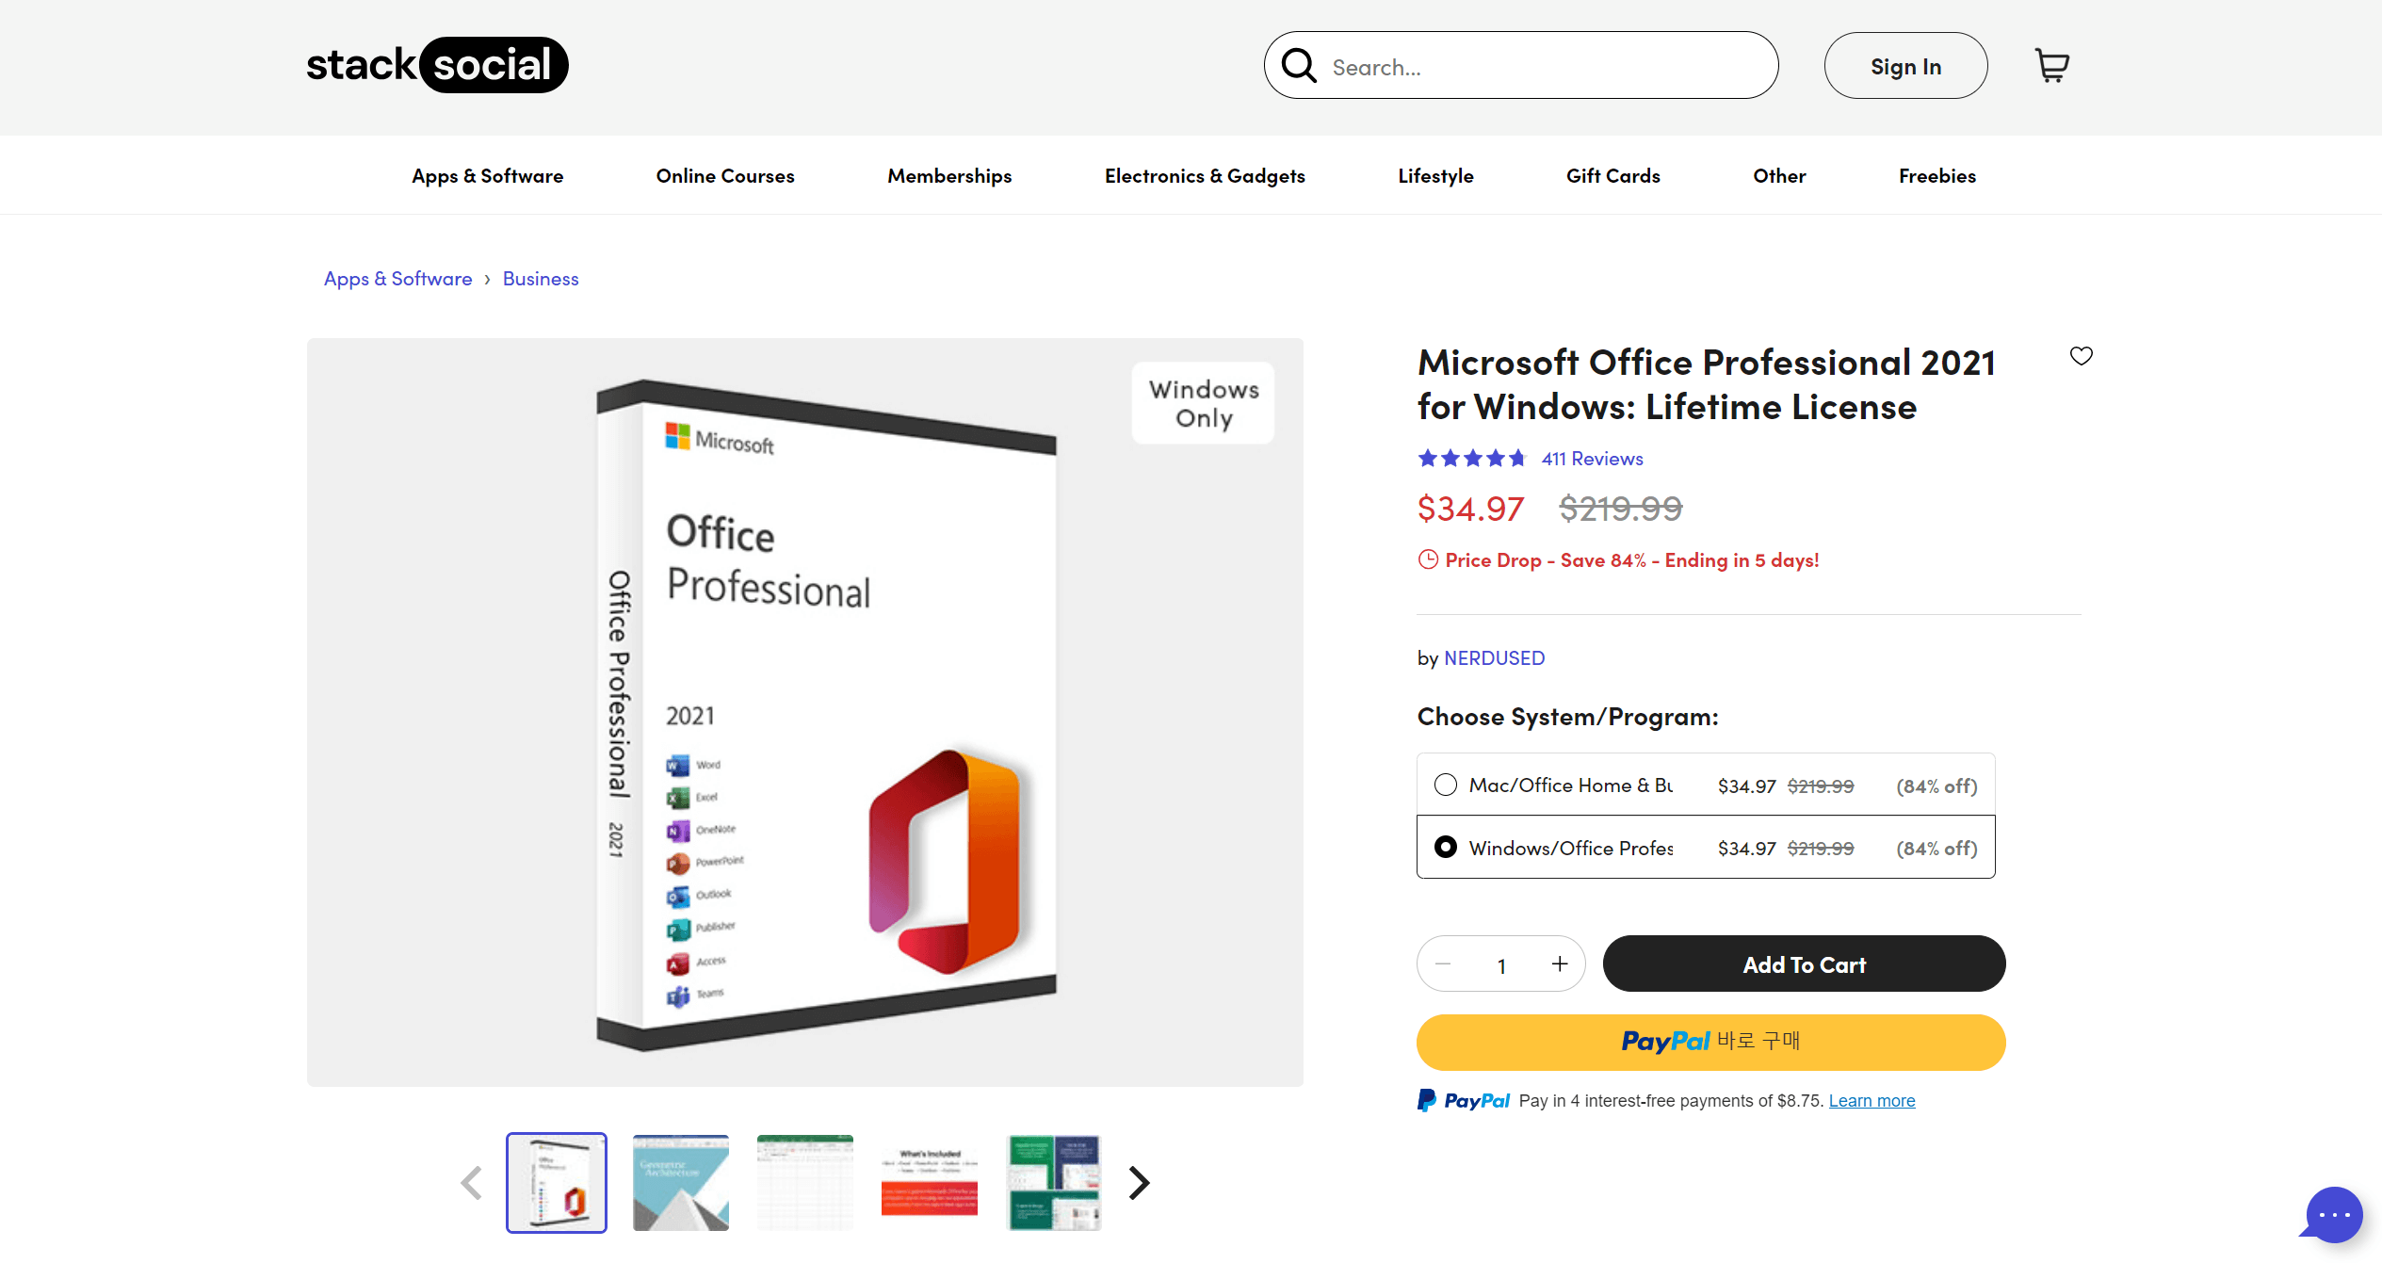Screen dimensions: 2382x1263
Task: Select the Excel spreadsheet thumbnail
Action: point(804,1183)
